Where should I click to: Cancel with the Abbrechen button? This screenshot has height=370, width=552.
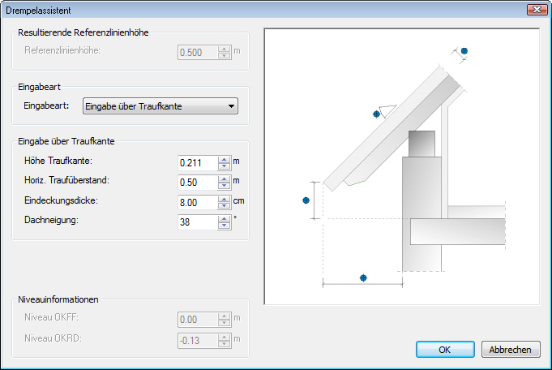point(511,350)
